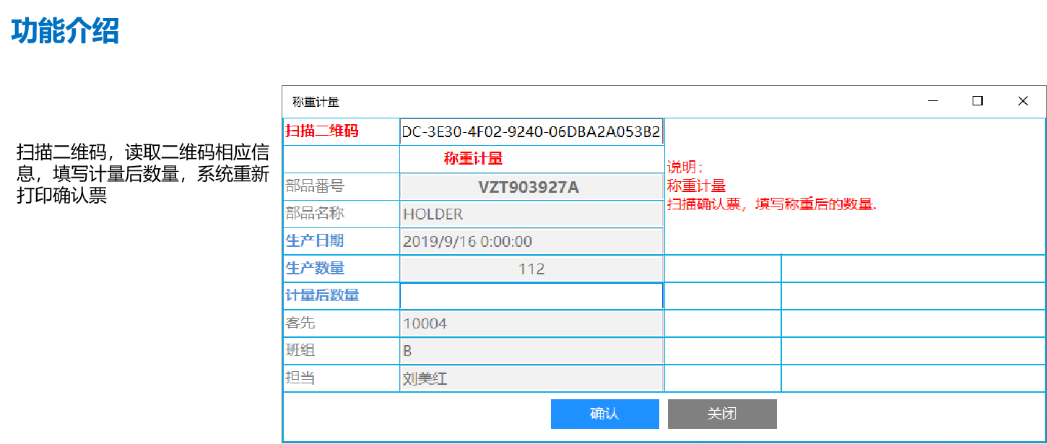1047x444 pixels.
Task: Select the 生产数量 field showing 112
Action: [531, 269]
